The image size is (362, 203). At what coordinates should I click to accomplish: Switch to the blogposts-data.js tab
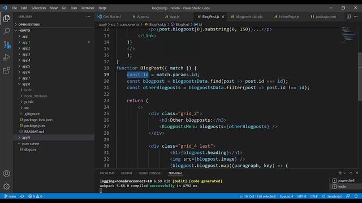coord(247,16)
